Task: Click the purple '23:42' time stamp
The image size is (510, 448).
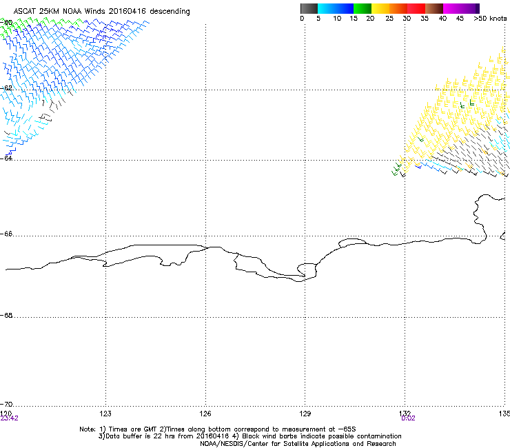Action: pos(9,418)
